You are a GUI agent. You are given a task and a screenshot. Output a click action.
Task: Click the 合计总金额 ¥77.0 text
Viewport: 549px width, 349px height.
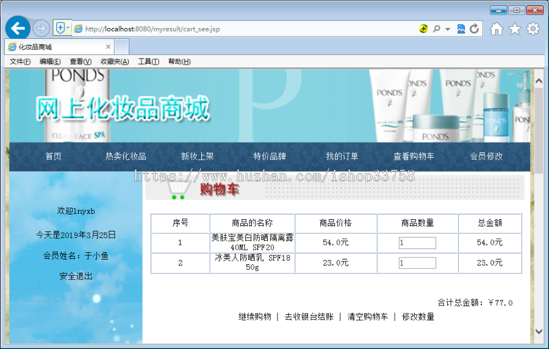(475, 303)
